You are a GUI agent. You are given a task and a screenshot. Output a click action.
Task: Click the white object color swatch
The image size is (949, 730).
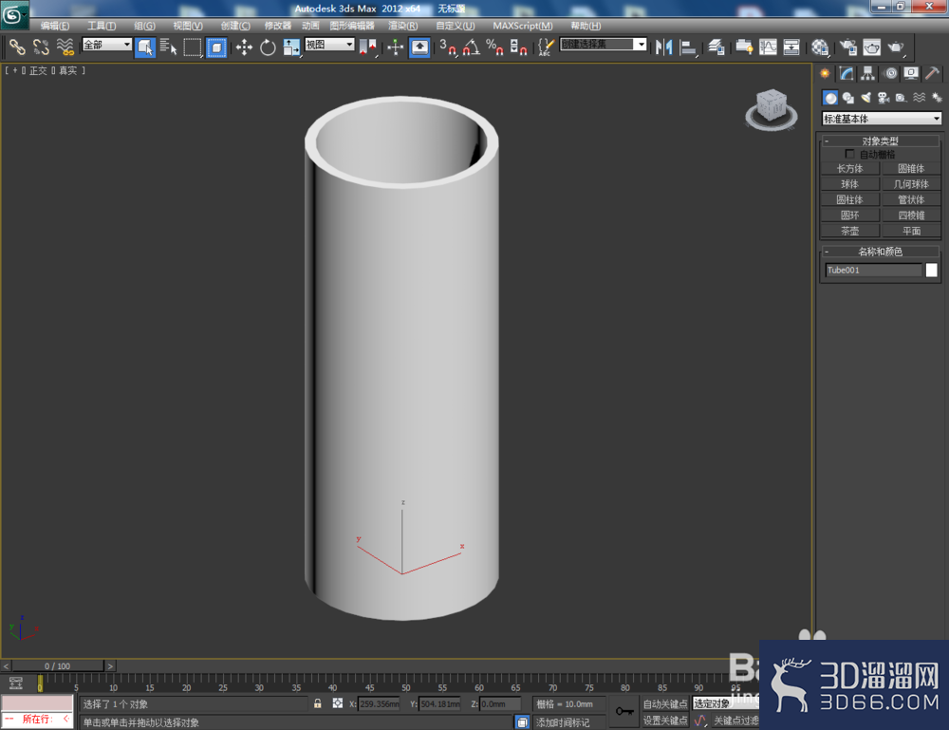pyautogui.click(x=932, y=270)
